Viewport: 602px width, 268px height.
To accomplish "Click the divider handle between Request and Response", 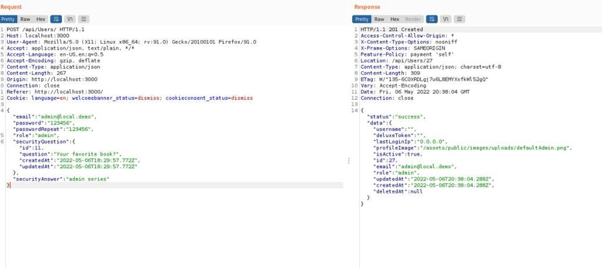I will tap(349, 160).
